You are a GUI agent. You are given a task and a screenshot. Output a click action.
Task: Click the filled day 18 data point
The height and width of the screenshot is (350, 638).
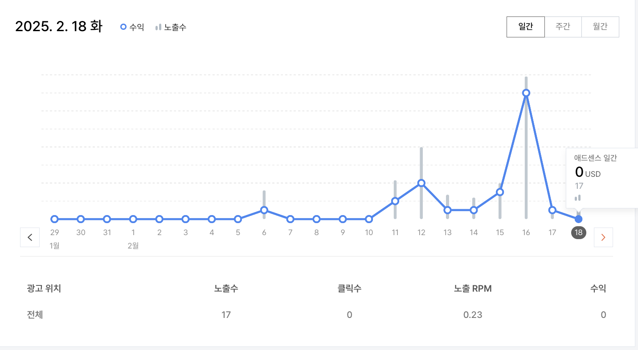click(x=579, y=219)
